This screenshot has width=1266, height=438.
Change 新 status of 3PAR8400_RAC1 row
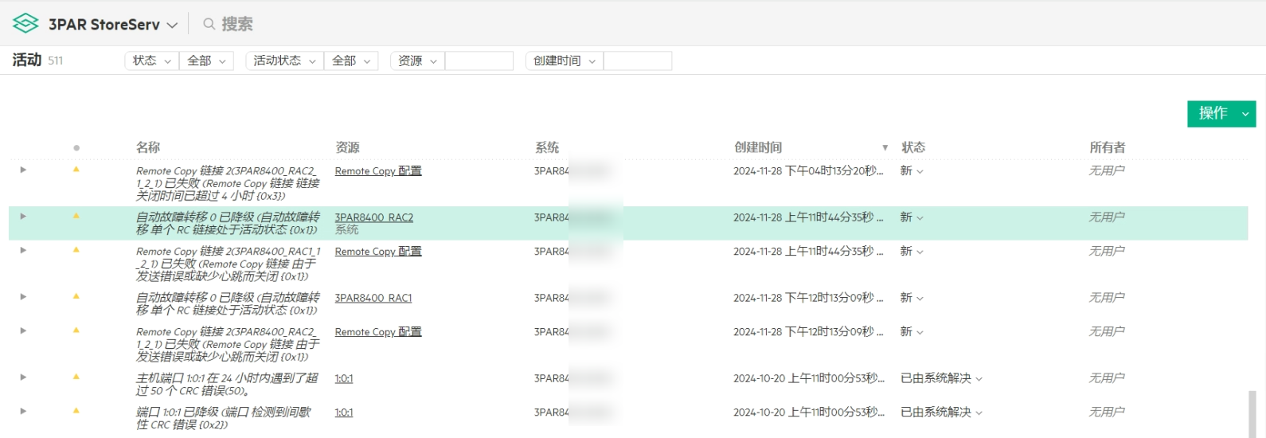[x=912, y=298]
